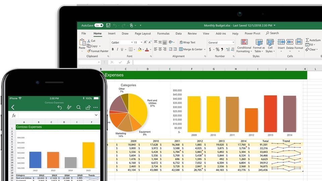Open the Formulas tab
The height and width of the screenshot is (181, 322).
click(163, 34)
